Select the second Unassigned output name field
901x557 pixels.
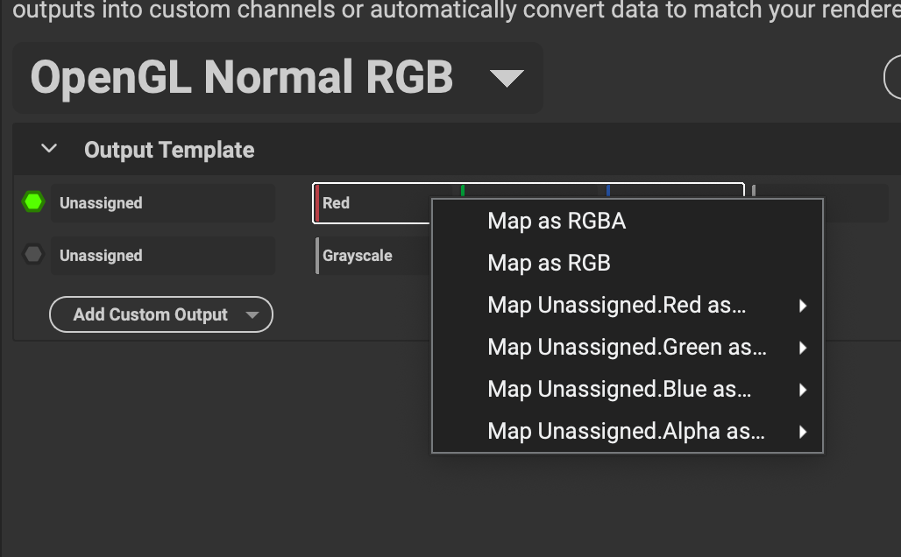[x=163, y=256]
